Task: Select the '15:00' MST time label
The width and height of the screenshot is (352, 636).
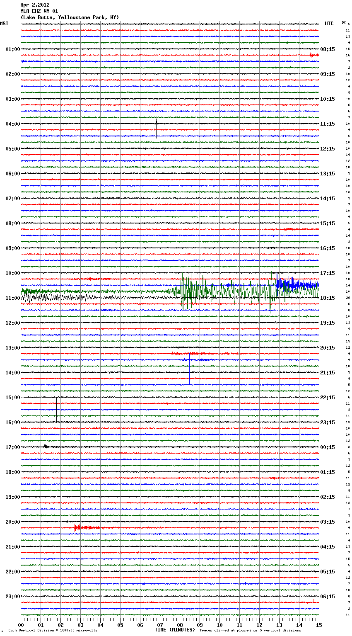Action: tap(13, 398)
